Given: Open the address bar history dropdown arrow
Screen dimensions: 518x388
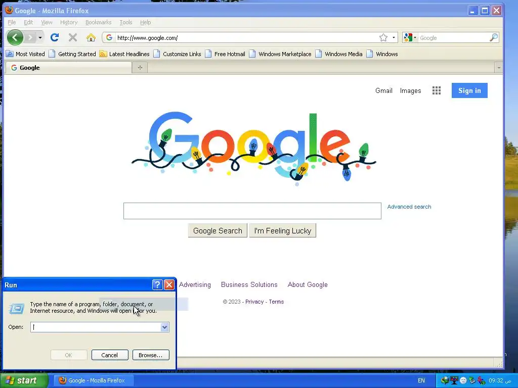Looking at the screenshot, I should coord(394,37).
